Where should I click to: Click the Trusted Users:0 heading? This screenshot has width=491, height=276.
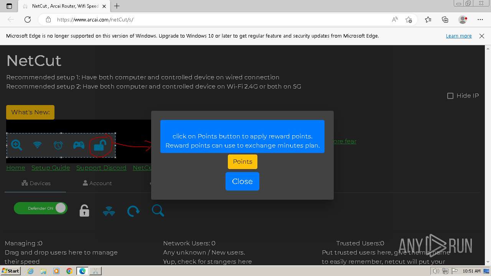pos(360,243)
